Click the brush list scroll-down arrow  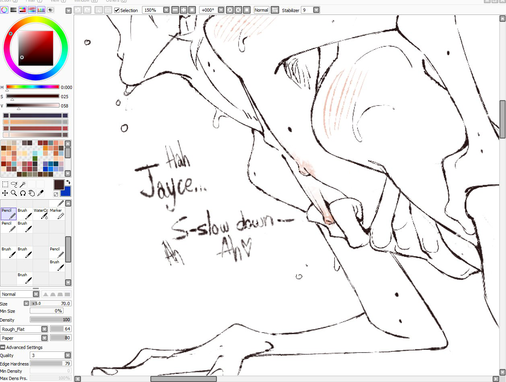coord(68,283)
